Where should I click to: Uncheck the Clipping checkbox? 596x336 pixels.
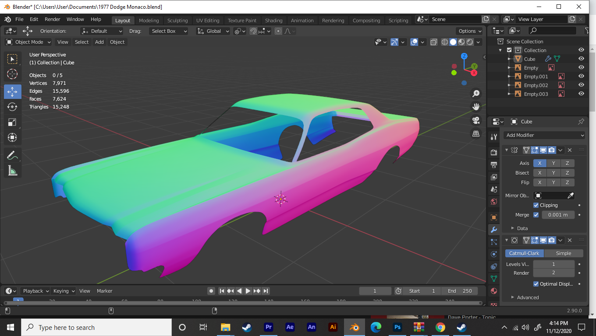536,205
